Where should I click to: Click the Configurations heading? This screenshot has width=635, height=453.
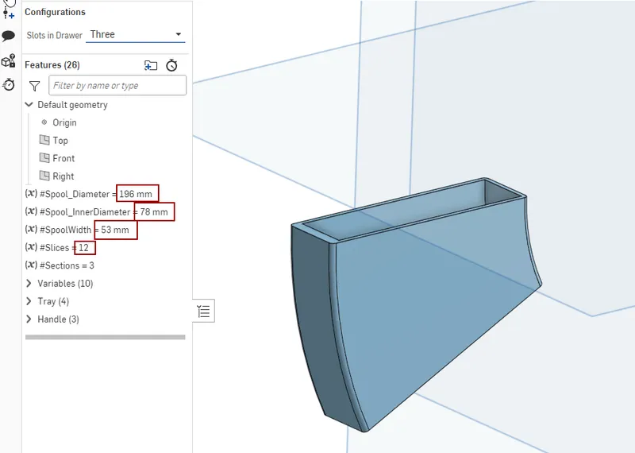[x=55, y=12]
